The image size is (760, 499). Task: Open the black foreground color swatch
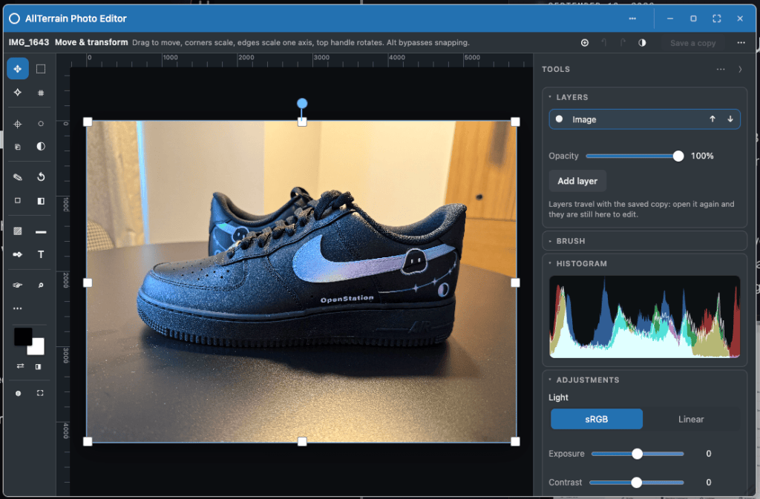coord(23,337)
